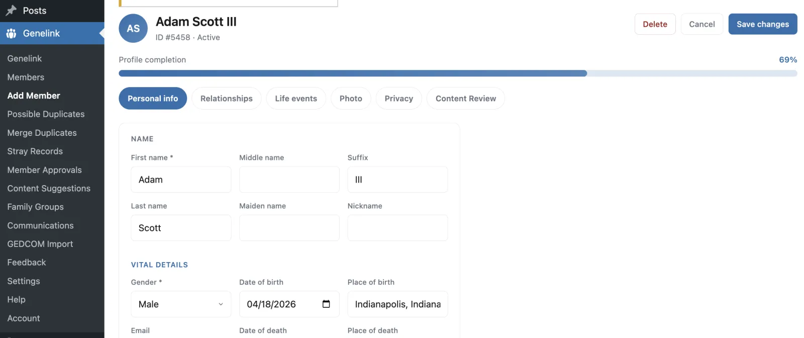Select Add Member in sidebar
804x338 pixels.
[x=34, y=96]
